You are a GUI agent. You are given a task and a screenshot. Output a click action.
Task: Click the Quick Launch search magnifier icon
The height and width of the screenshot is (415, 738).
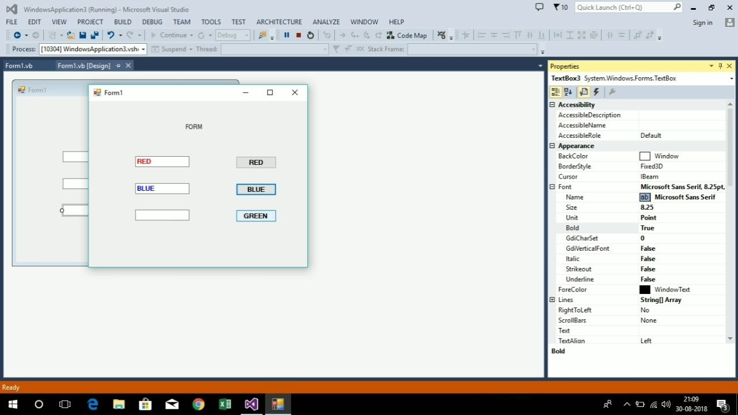tap(677, 7)
